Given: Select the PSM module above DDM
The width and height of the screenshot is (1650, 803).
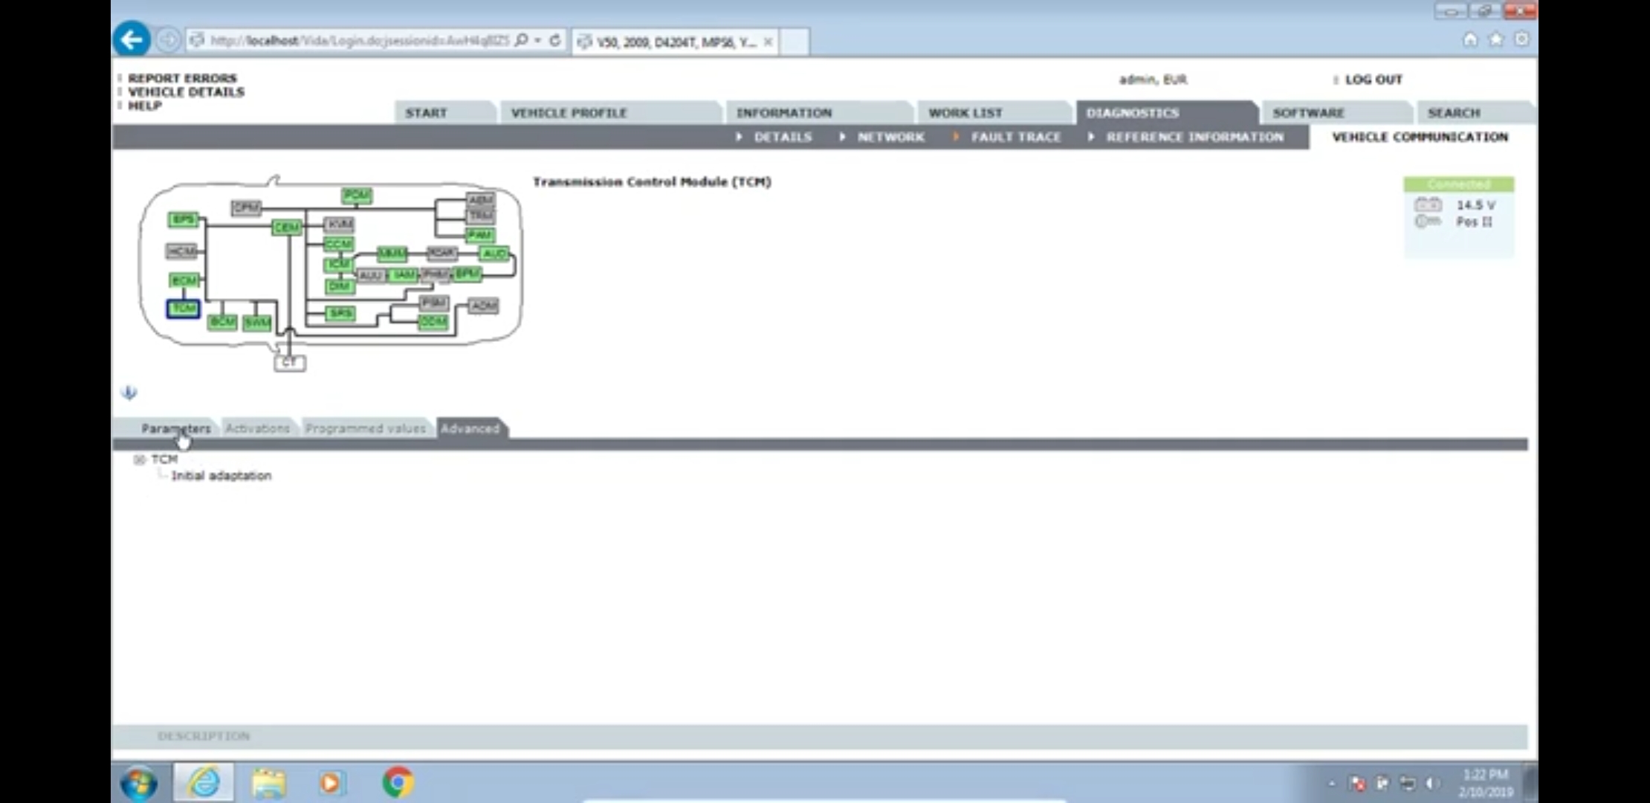Looking at the screenshot, I should 433,303.
